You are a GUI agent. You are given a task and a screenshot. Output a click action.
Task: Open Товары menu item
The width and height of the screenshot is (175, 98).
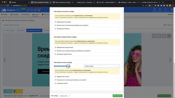tap(4, 14)
